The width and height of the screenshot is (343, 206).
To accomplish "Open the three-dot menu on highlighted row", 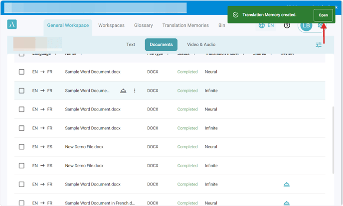I will [135, 91].
